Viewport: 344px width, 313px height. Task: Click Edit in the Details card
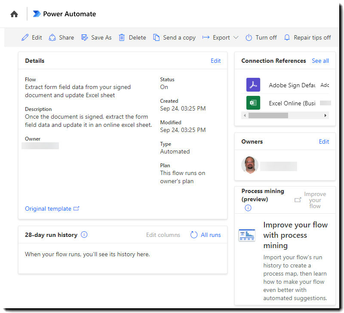(215, 61)
